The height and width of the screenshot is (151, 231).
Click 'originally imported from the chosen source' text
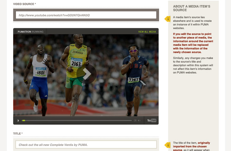191,146
